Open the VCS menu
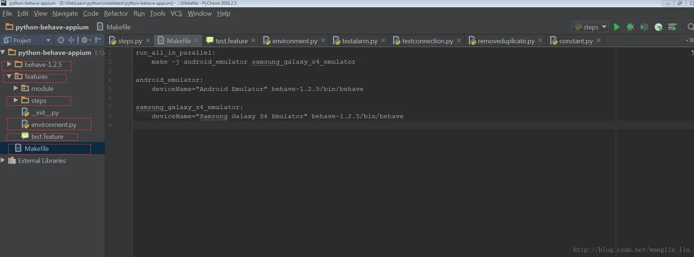 tap(176, 13)
